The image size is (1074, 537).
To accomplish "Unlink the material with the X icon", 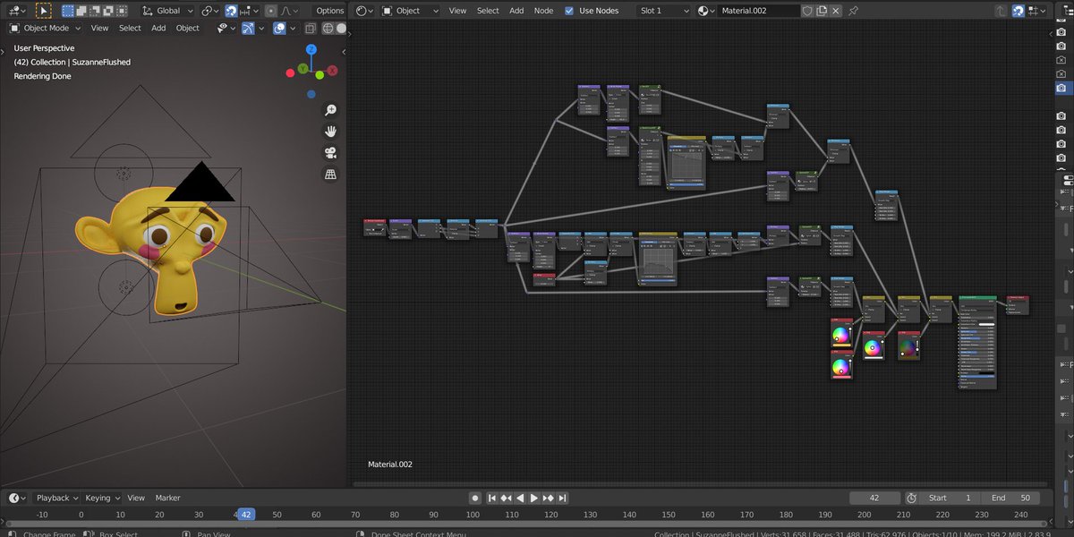I will pos(836,11).
